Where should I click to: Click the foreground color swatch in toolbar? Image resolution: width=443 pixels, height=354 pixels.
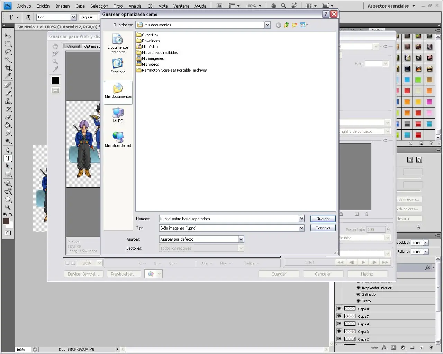(6, 221)
